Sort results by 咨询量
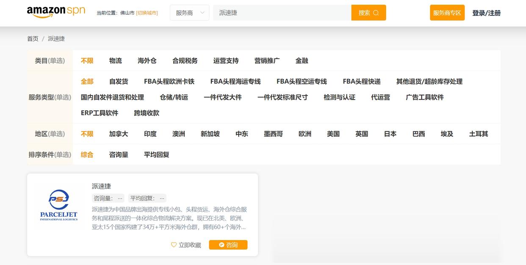This screenshot has width=526, height=265. point(118,155)
